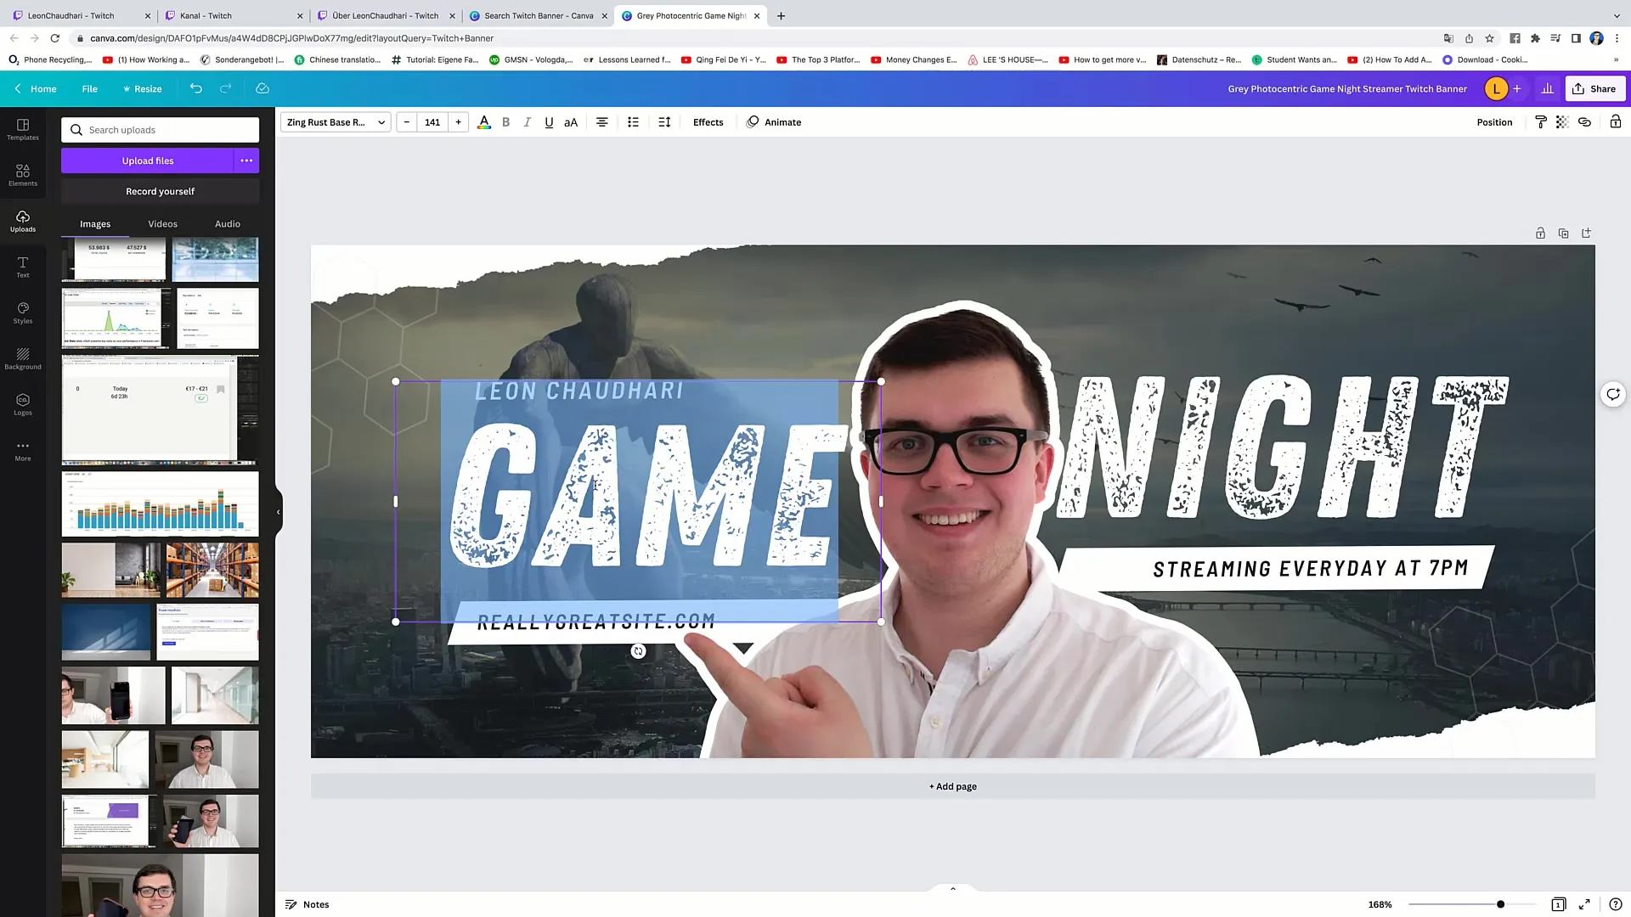
Task: Open the help question mark
Action: [x=1615, y=904]
